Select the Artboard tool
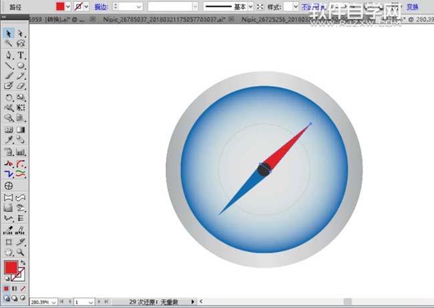This screenshot has width=434, height=308. click(x=8, y=242)
